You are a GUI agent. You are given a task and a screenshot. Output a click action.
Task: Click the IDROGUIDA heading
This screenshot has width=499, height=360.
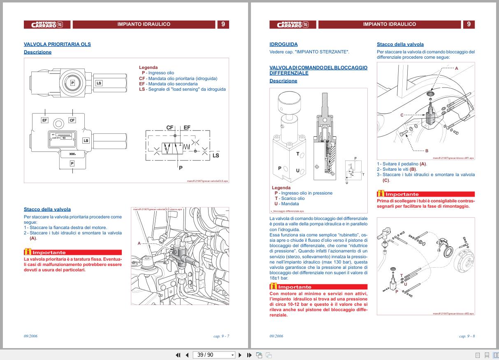283,44
